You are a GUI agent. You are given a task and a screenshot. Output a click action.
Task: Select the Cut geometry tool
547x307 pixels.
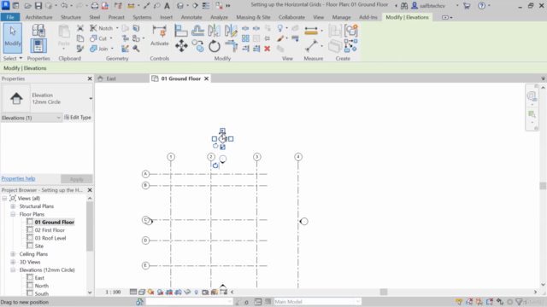98,38
